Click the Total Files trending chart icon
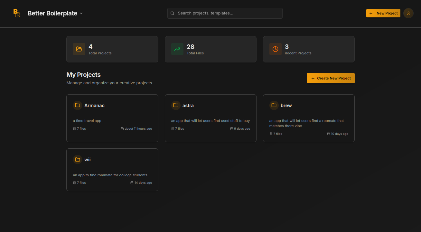This screenshot has height=232, width=421. (x=177, y=49)
